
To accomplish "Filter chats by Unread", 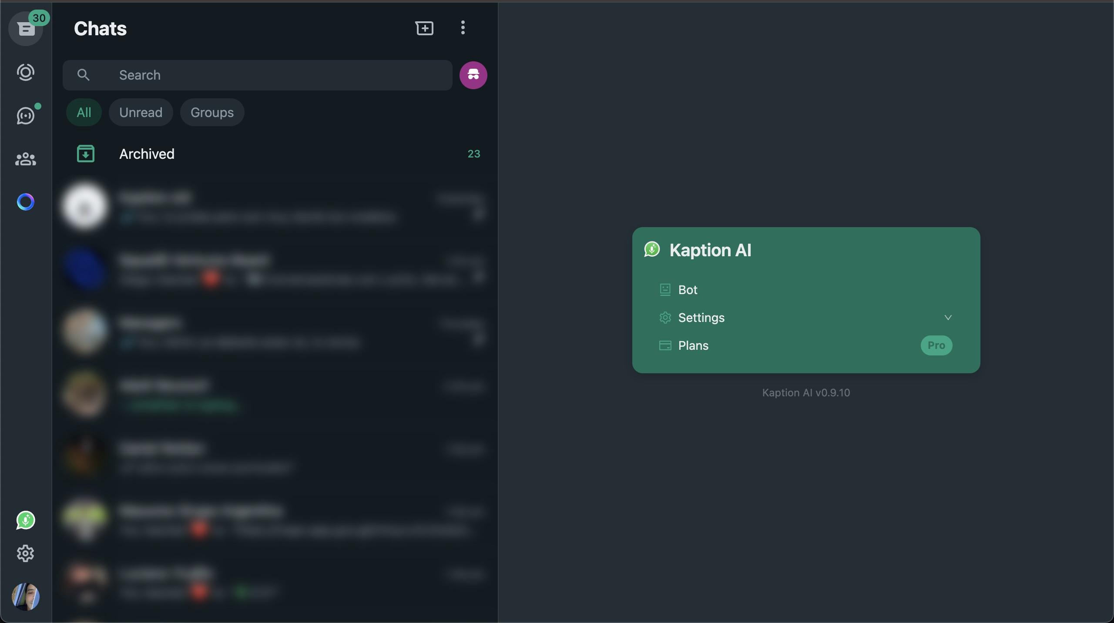I will coord(141,112).
